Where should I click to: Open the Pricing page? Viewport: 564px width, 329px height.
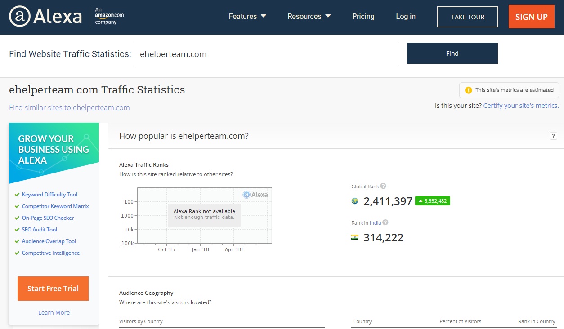pos(363,17)
